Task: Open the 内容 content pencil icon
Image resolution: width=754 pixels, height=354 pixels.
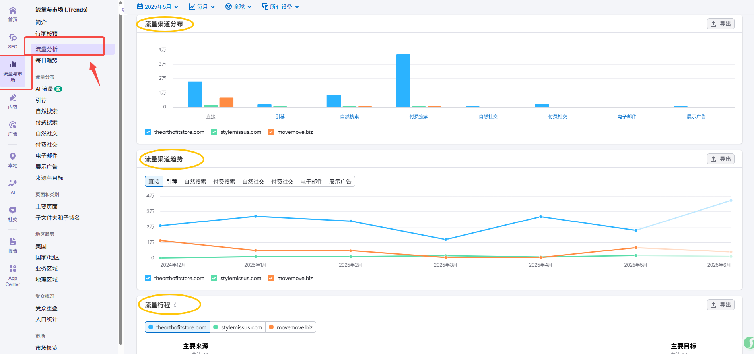Action: point(13,101)
